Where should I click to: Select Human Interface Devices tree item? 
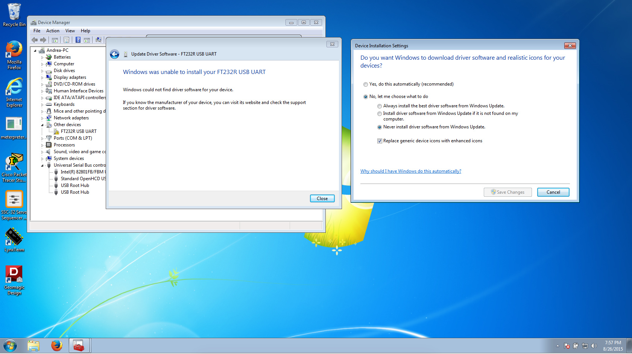click(x=78, y=91)
